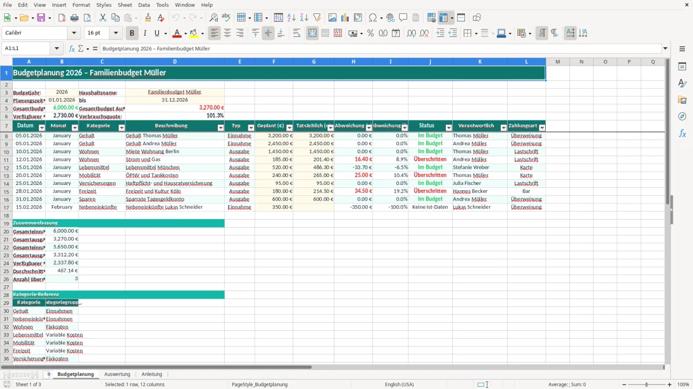Click the zoom slider in status bar
This screenshot has height=389, width=693.
(647, 384)
